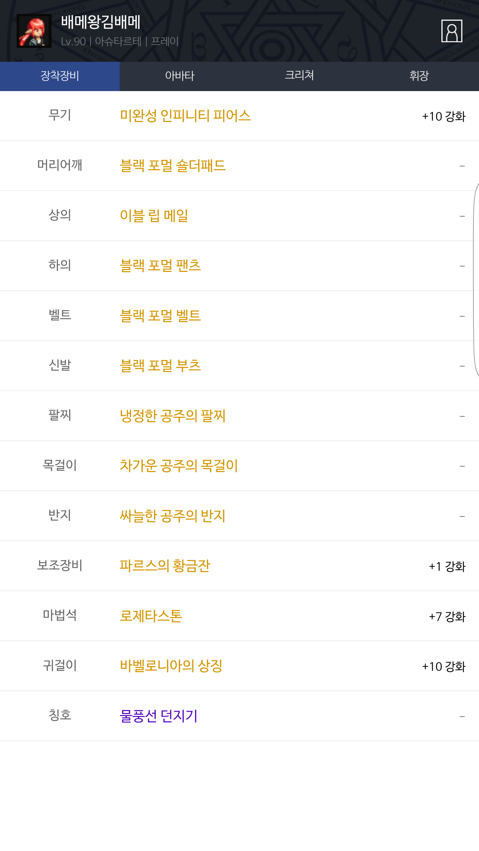This screenshot has width=479, height=851.
Task: Click 블랙 포멀 숄더패드 item link
Action: (x=173, y=166)
